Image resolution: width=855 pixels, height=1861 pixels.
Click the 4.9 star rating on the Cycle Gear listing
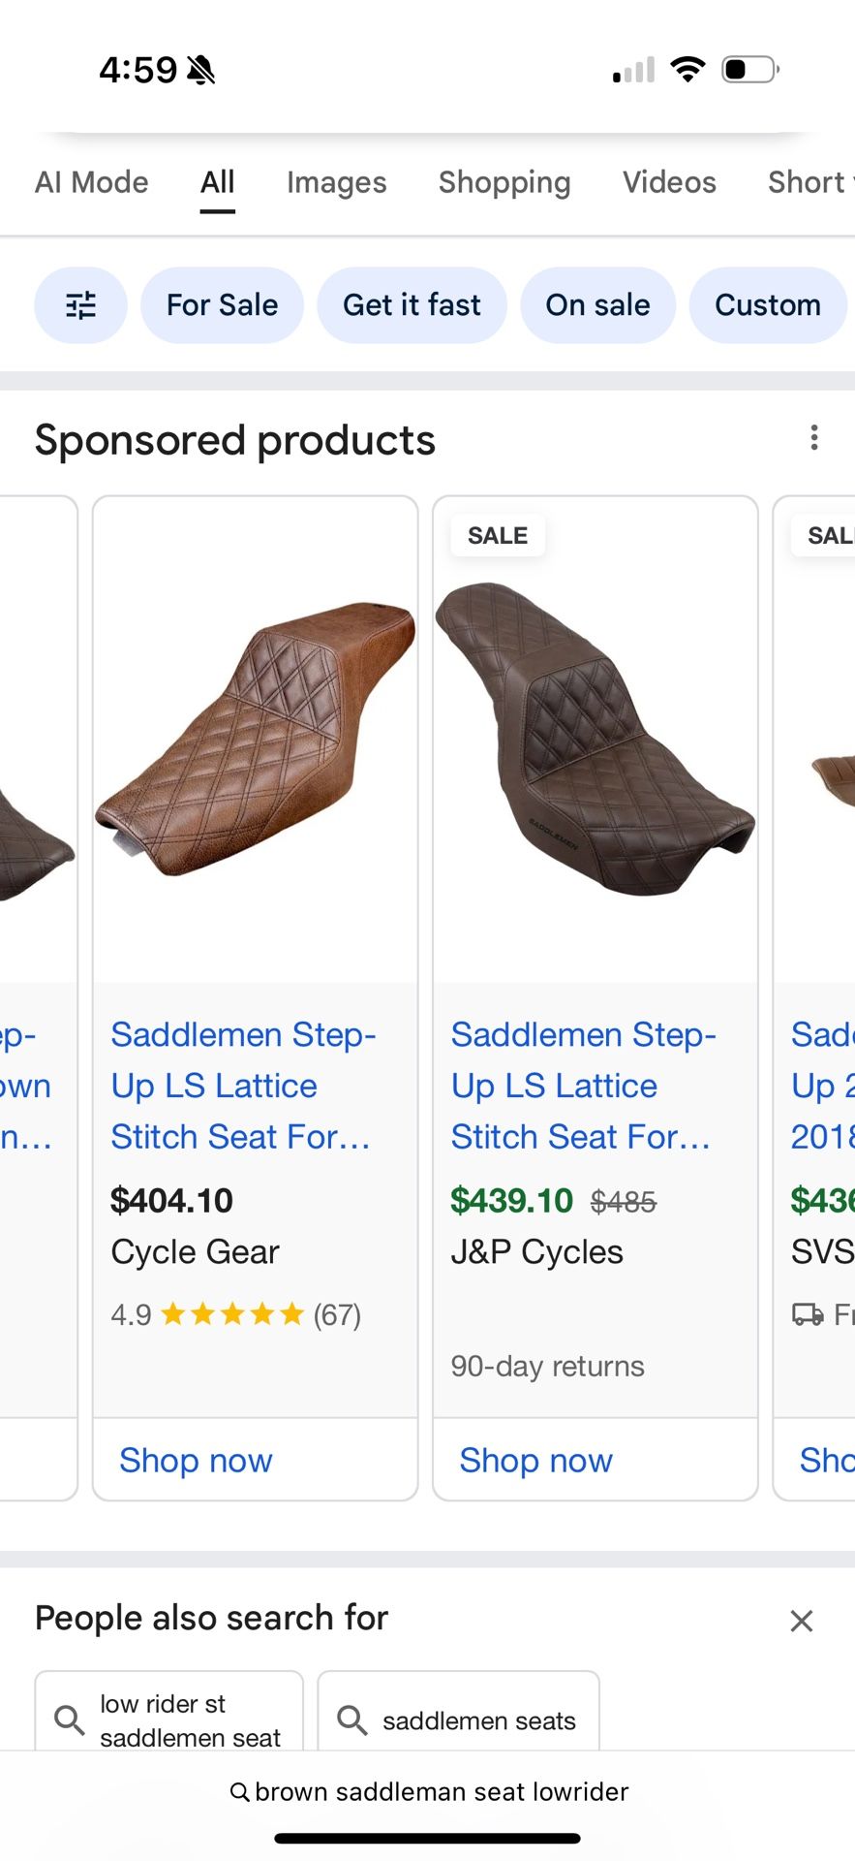pyautogui.click(x=235, y=1314)
